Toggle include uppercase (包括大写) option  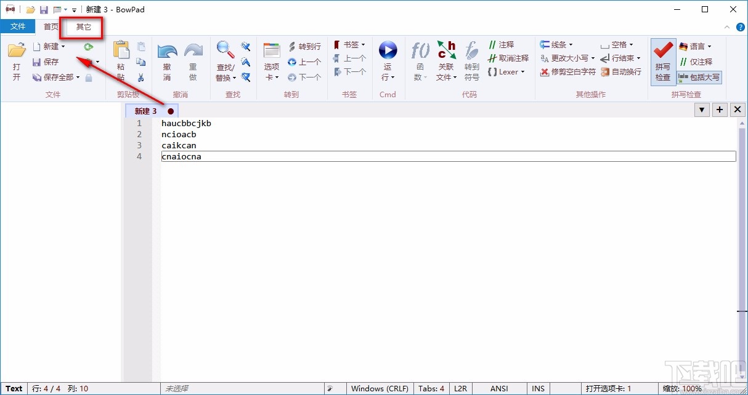tap(699, 78)
